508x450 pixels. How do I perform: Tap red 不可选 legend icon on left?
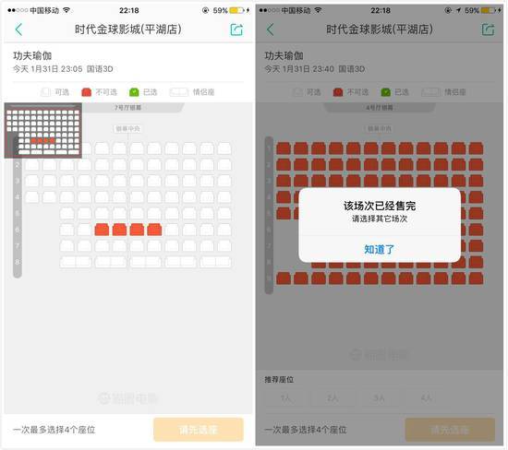click(86, 92)
